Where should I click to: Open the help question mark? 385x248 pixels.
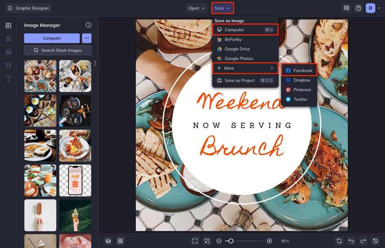(358, 8)
